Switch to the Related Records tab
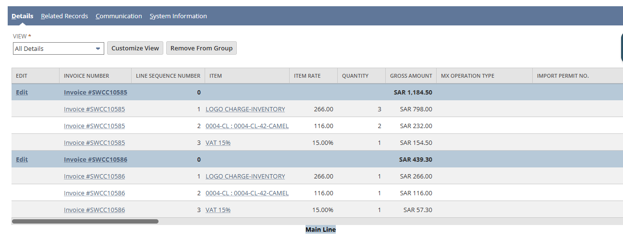Viewport: 623px width, 237px height. point(64,16)
